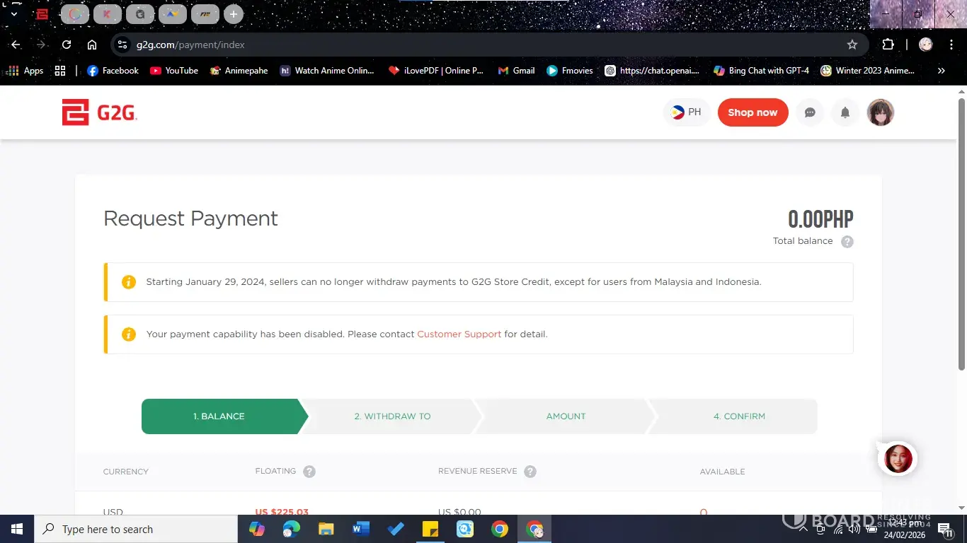
Task: Switch to the tab with the gray G icon
Action: (140, 14)
